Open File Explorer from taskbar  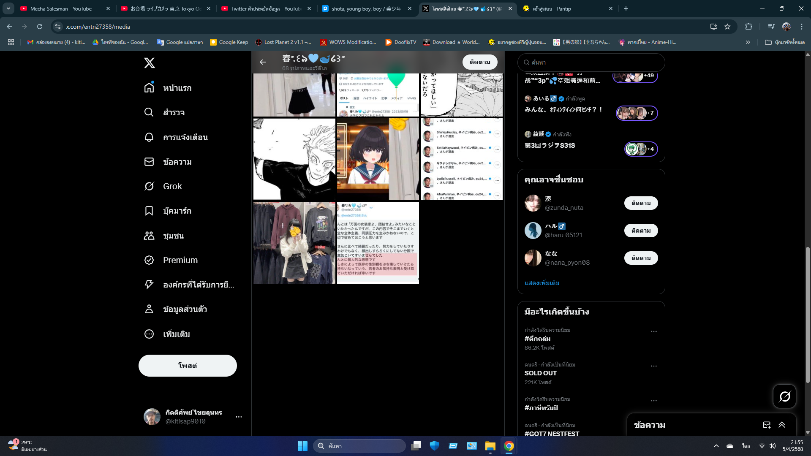point(490,446)
